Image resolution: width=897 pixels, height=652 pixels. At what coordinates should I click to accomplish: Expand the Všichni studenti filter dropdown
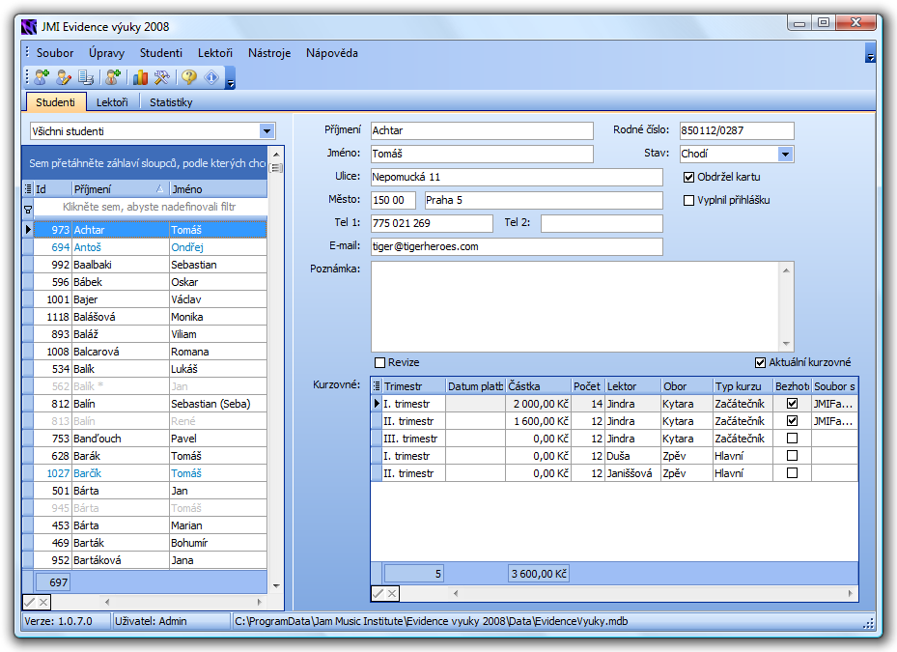pyautogui.click(x=267, y=131)
